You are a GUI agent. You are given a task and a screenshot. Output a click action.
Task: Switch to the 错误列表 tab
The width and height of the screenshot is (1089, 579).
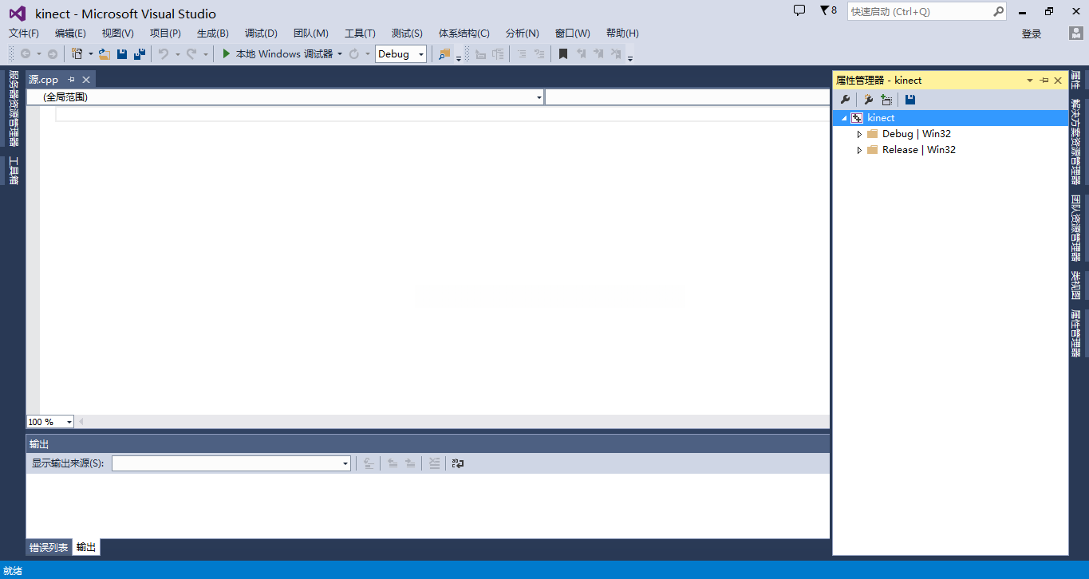49,548
